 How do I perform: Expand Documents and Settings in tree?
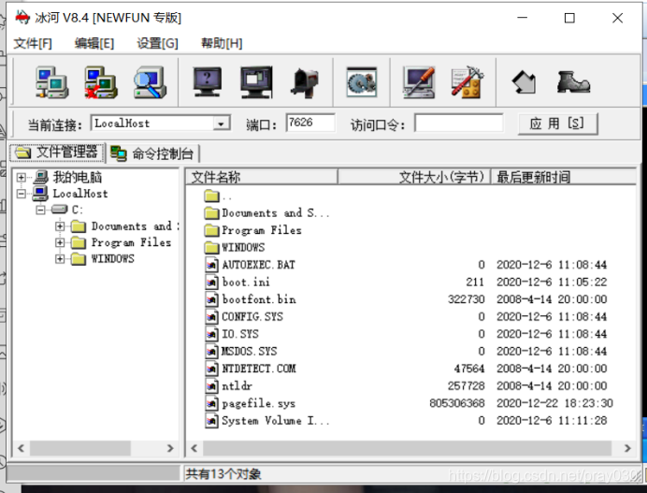point(60,226)
